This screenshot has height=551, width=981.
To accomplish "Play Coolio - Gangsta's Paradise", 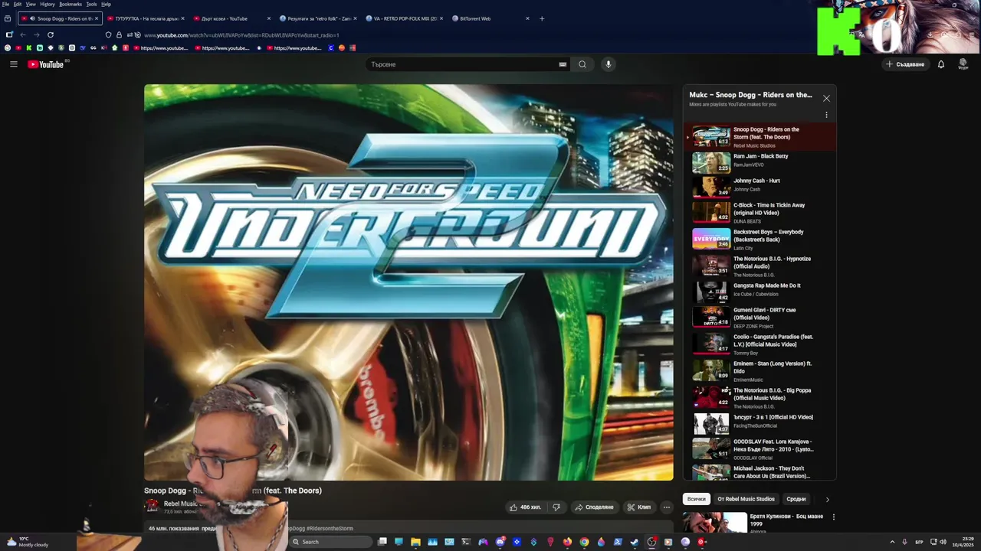I will (x=759, y=344).
